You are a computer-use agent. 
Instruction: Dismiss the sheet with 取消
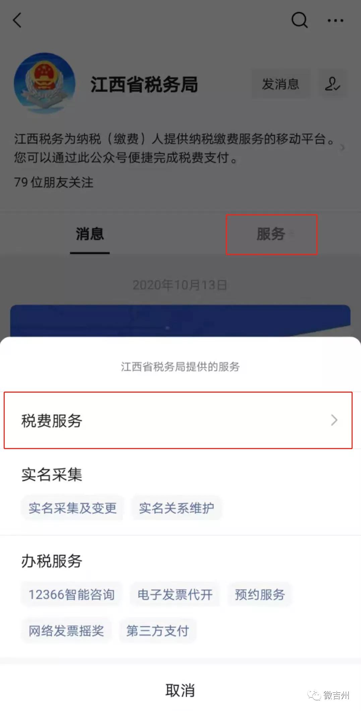[x=180, y=691]
